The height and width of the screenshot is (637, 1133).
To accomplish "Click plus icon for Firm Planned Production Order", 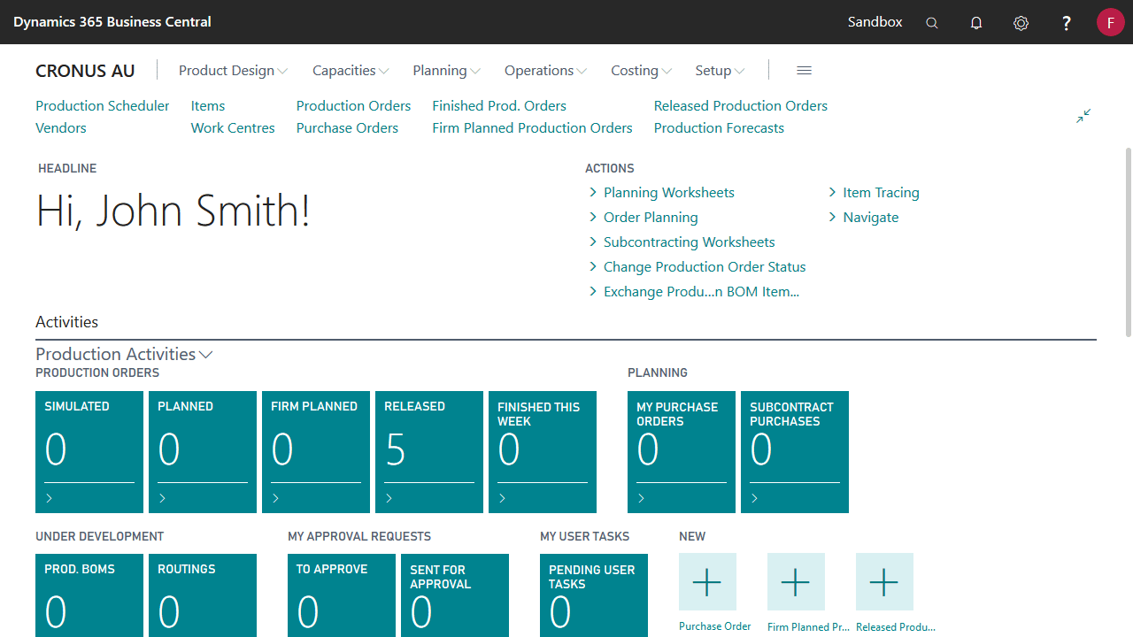I will point(796,582).
